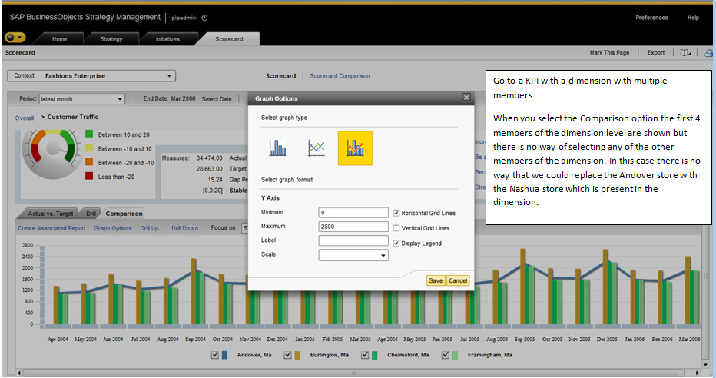Close the Graph Options dialog
This screenshot has height=378, width=716.
(x=466, y=98)
